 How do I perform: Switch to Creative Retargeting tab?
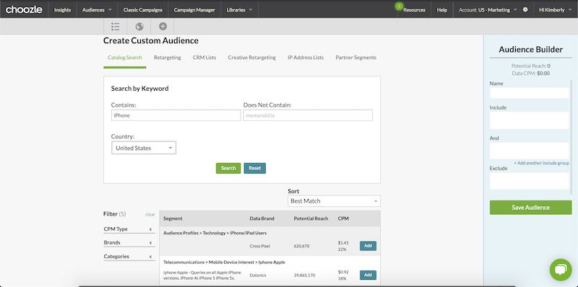(x=251, y=58)
